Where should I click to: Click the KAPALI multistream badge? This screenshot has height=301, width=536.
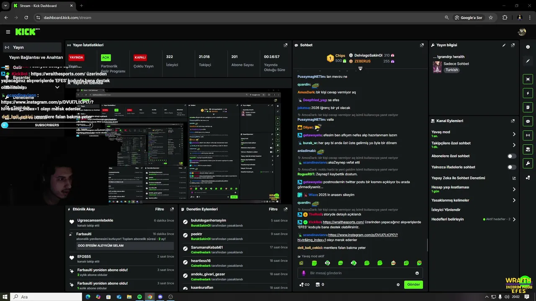140,58
